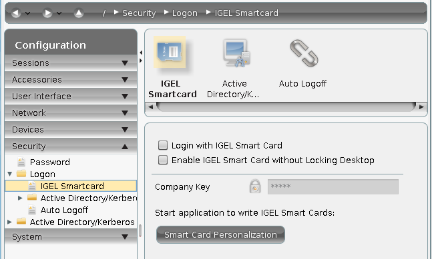Click the back navigation arrow
432x259 pixels.
16,13
